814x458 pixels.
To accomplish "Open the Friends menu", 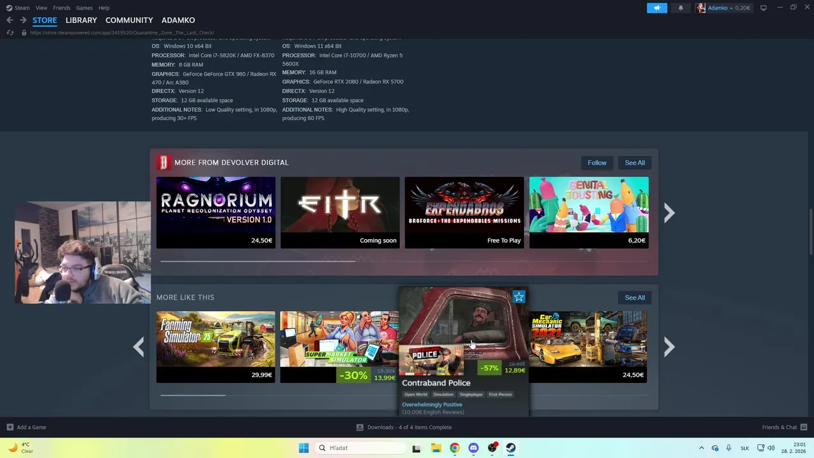I will tap(62, 8).
